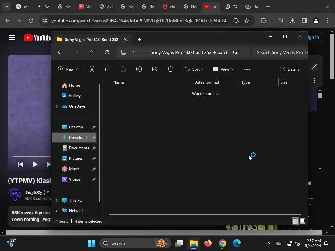This screenshot has height=251, width=335.
Task: Click the Rename icon in Explorer toolbar
Action: [139, 69]
